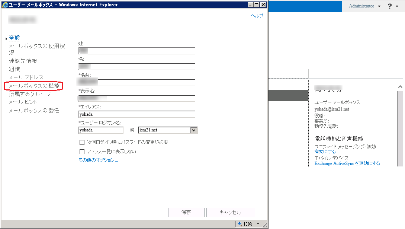The width and height of the screenshot is (405, 229).
Task: Click Exchange ActiveSync を無効にする link
Action: tap(347, 163)
